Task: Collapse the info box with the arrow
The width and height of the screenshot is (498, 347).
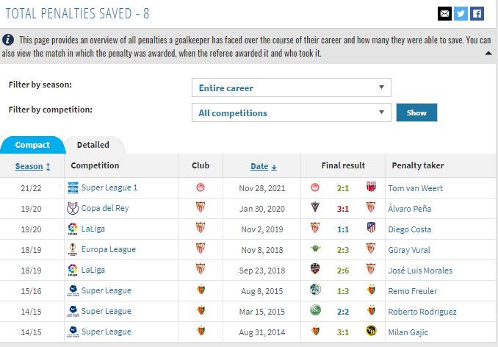Action: (488, 54)
